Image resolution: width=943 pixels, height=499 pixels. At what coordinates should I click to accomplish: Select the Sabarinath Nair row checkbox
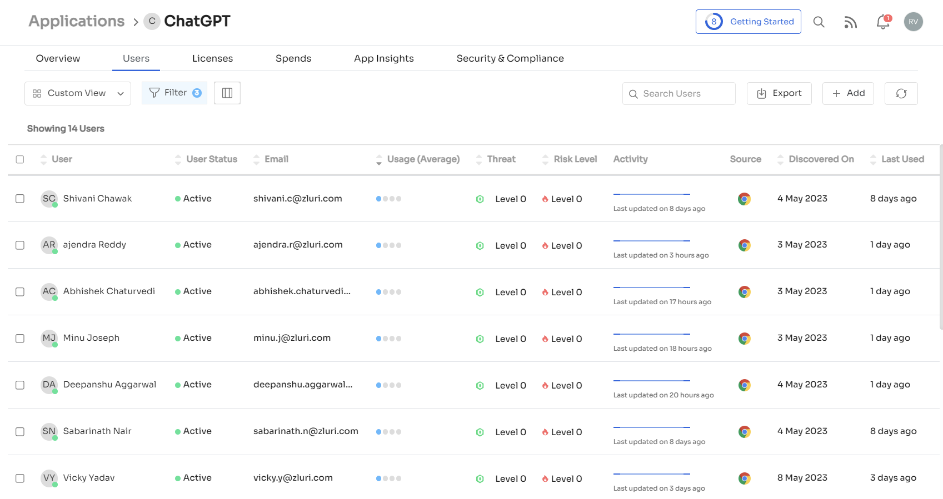tap(20, 432)
